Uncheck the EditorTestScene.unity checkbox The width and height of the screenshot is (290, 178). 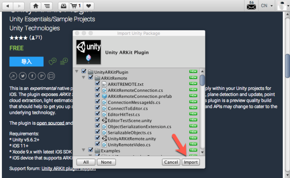click(x=98, y=120)
